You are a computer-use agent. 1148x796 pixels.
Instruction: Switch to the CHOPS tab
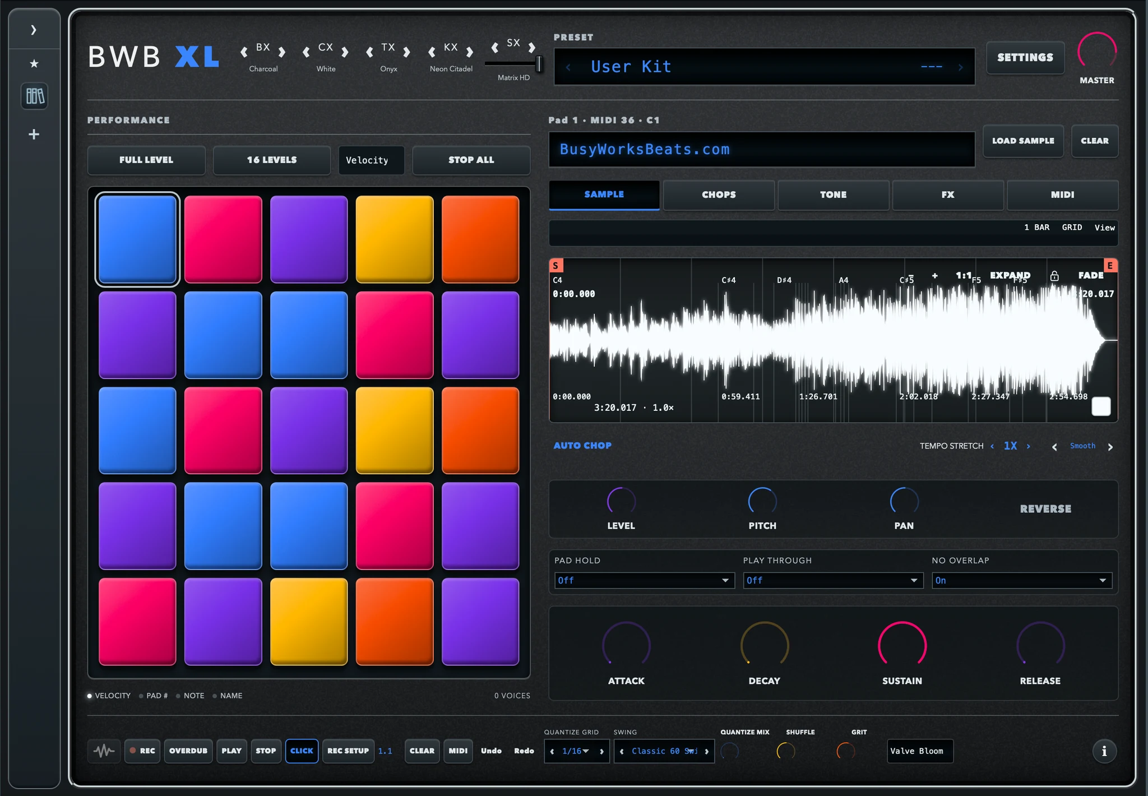pos(719,195)
